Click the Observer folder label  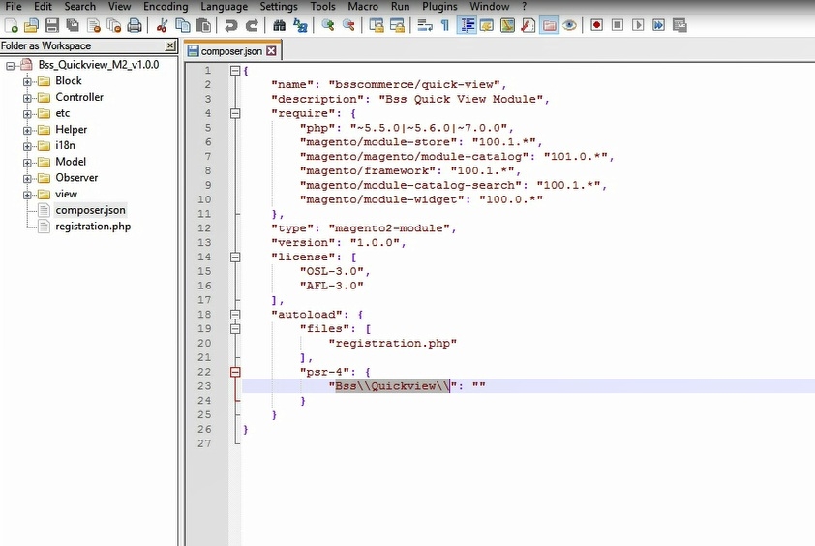click(76, 178)
